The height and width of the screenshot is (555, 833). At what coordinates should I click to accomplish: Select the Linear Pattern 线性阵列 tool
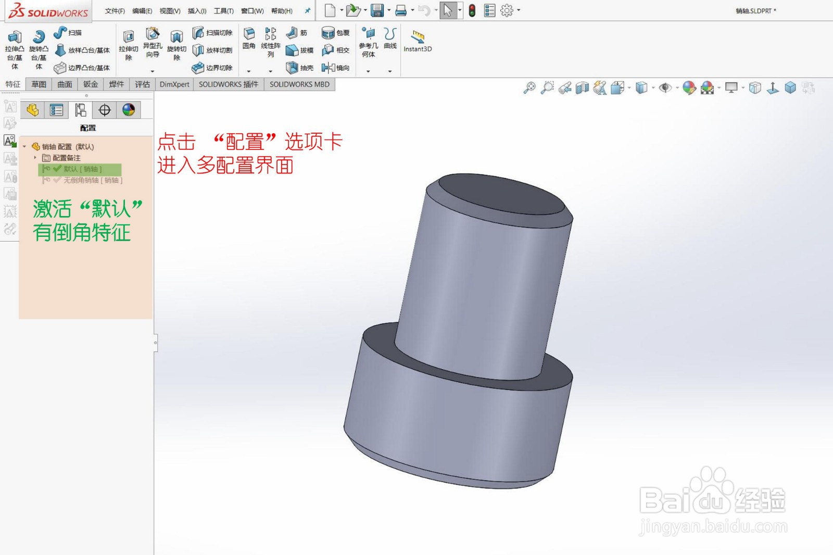tap(271, 42)
